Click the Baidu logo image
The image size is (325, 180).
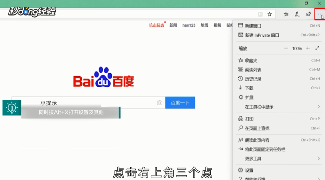(x=103, y=77)
